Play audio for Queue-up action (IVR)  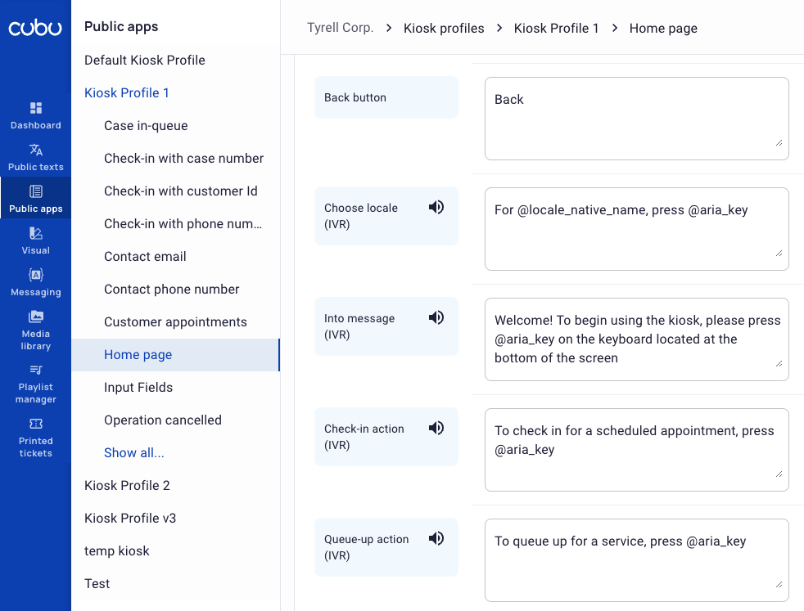pos(436,538)
